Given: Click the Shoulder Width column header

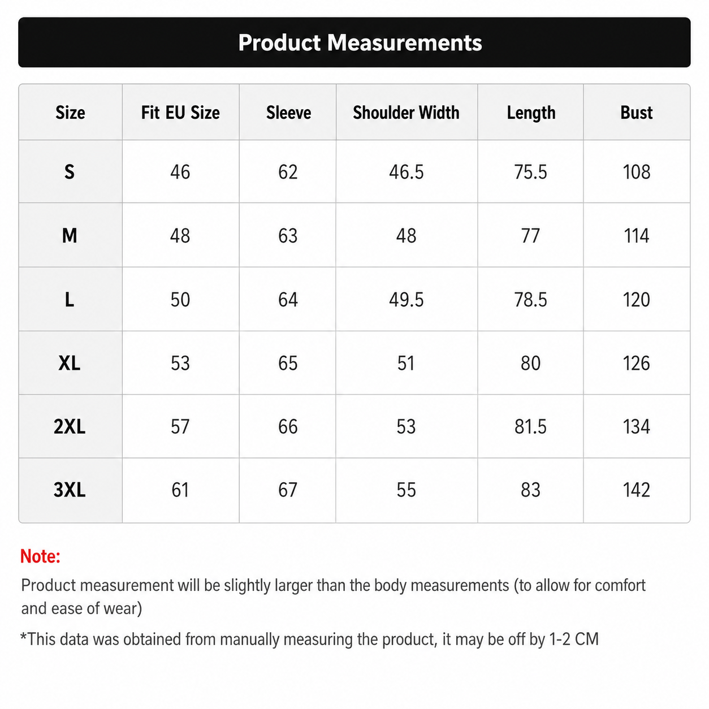Looking at the screenshot, I should tap(407, 113).
